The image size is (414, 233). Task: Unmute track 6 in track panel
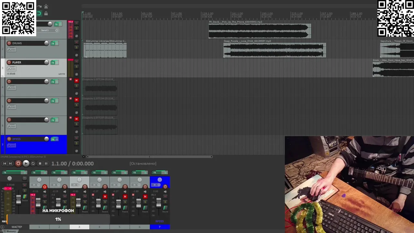pos(76,119)
